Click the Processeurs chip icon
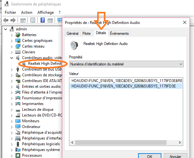 pyautogui.click(x=18, y=155)
